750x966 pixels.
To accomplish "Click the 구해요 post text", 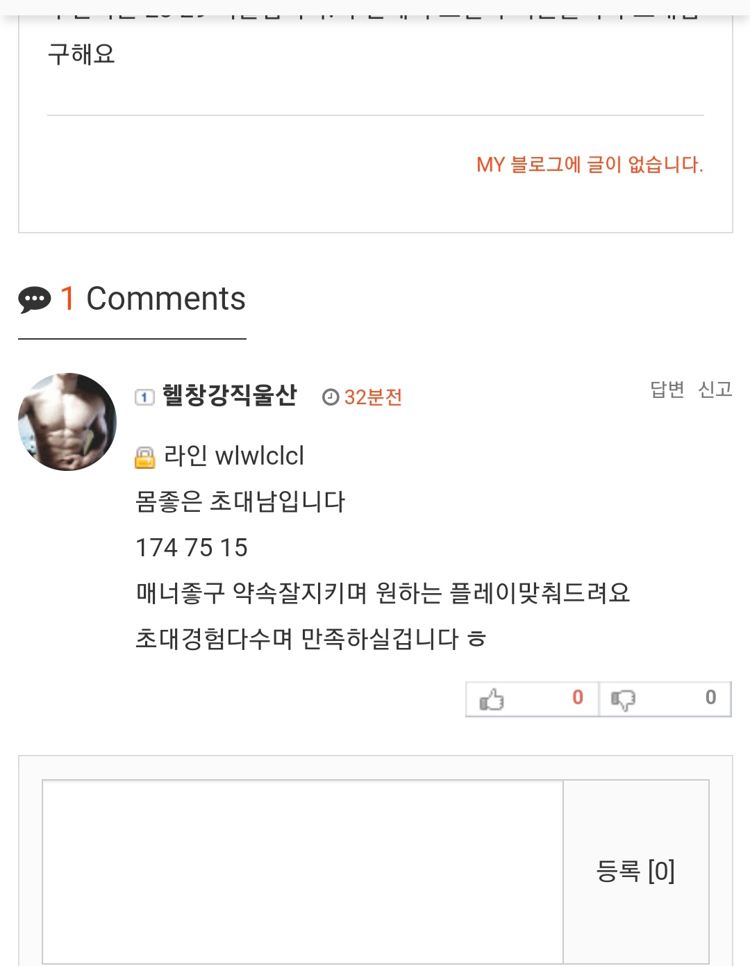I will pos(81,54).
